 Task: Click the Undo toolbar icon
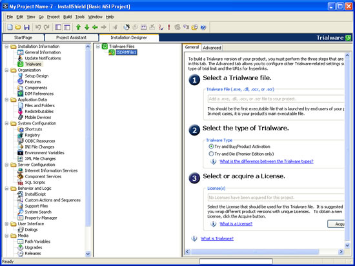pos(38,27)
